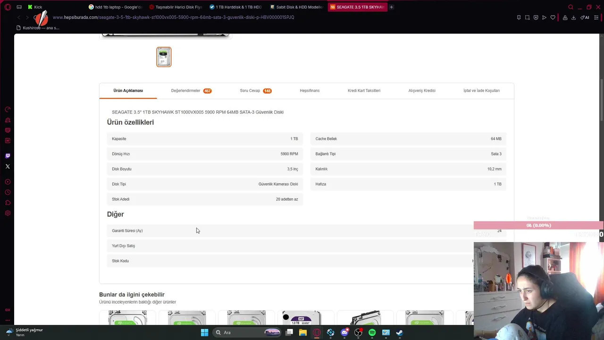
Task: Switch to the '1 TB Harddisk & 1 TB HDD' tab
Action: coord(235,7)
